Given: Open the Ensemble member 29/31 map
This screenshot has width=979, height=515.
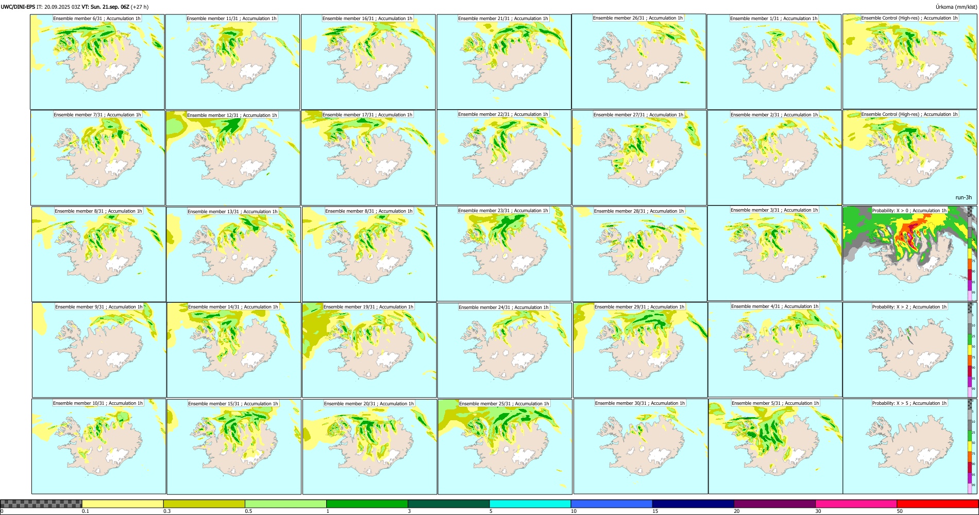Looking at the screenshot, I should pyautogui.click(x=640, y=350).
